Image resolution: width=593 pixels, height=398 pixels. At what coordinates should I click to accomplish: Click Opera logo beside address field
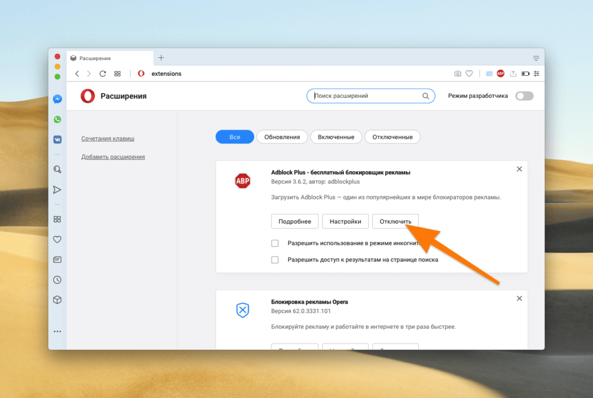(141, 73)
